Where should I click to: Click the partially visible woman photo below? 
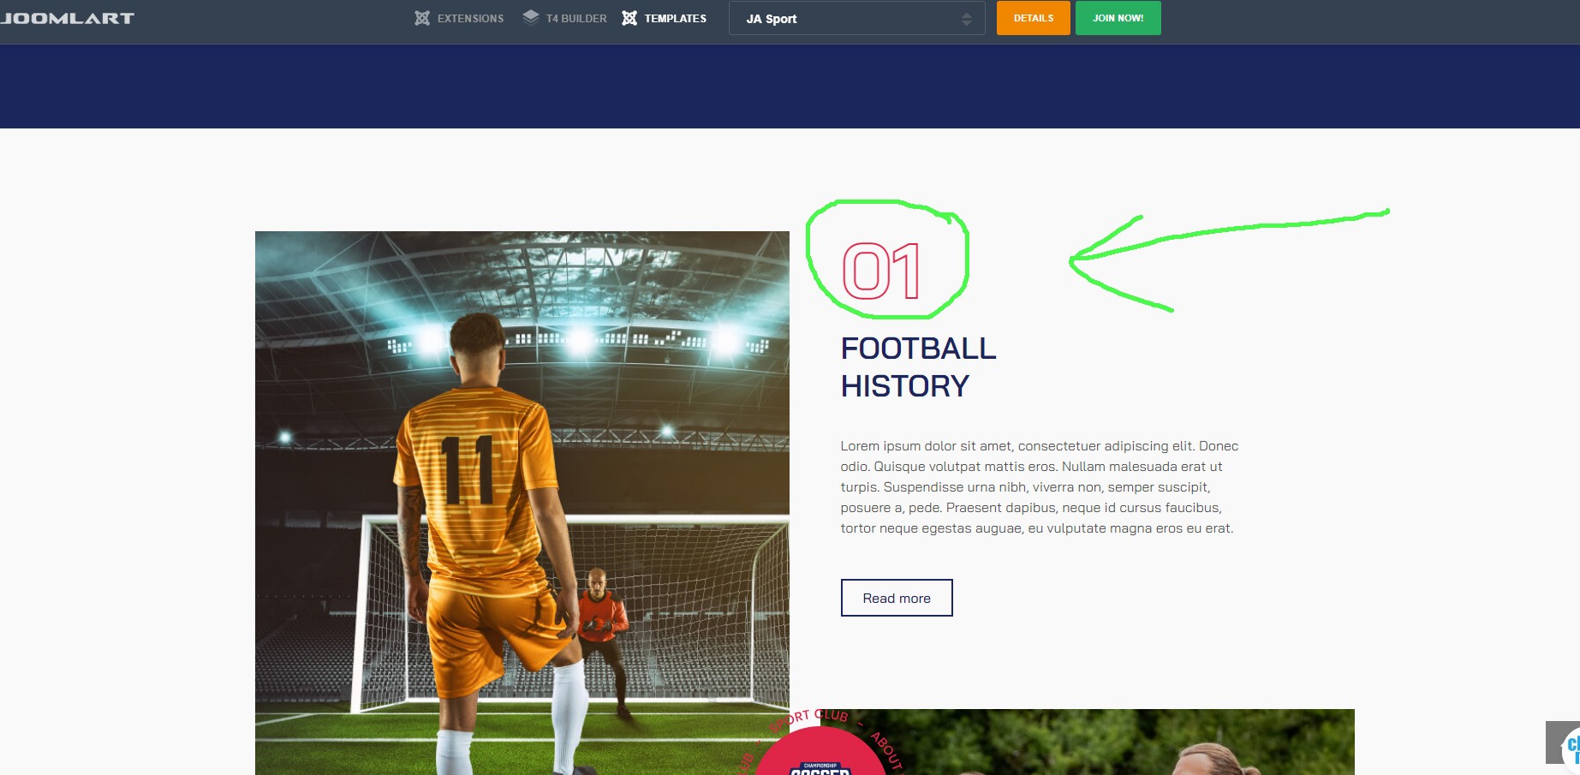point(1113,742)
